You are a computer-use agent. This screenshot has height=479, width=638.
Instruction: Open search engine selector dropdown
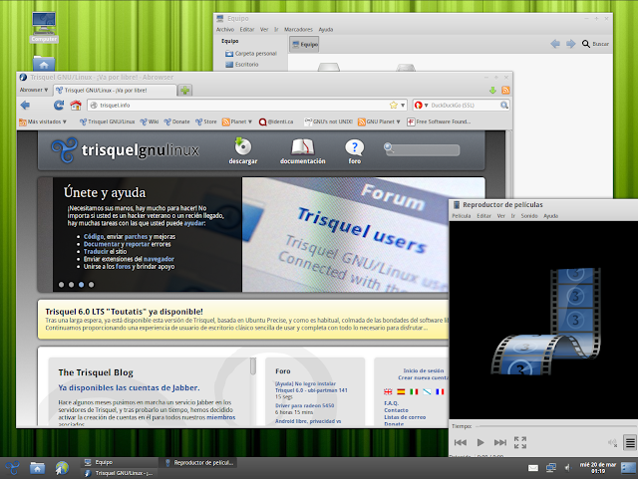pos(421,106)
